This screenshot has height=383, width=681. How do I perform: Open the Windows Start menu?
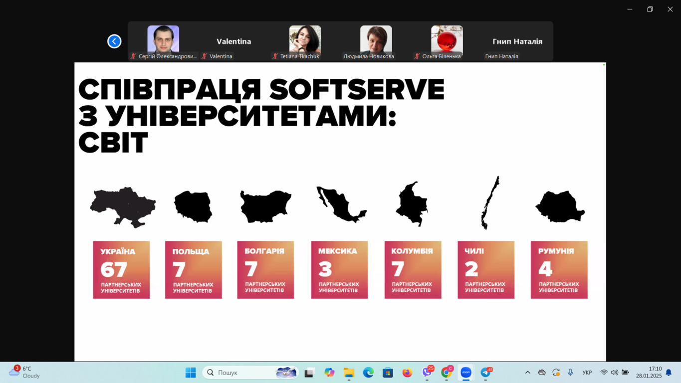pyautogui.click(x=191, y=373)
